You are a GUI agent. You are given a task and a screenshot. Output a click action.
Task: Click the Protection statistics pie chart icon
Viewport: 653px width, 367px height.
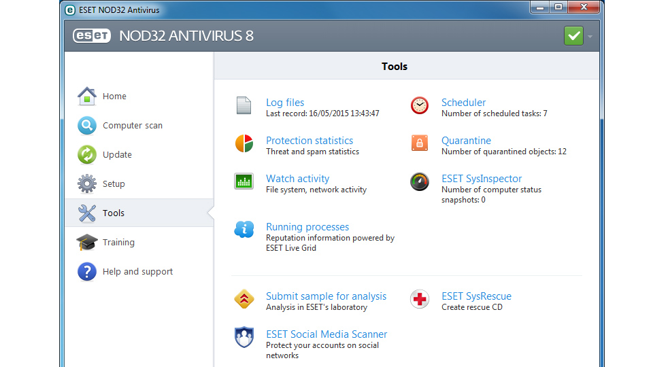[x=244, y=143]
